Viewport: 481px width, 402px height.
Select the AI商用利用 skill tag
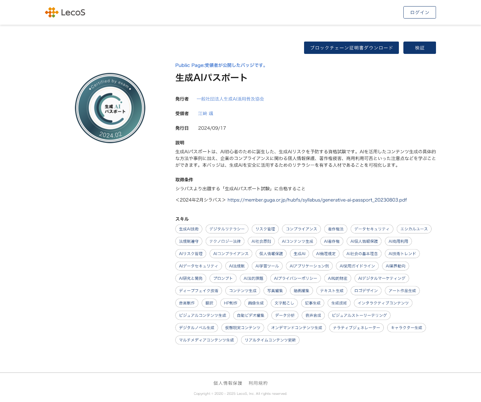point(398,241)
